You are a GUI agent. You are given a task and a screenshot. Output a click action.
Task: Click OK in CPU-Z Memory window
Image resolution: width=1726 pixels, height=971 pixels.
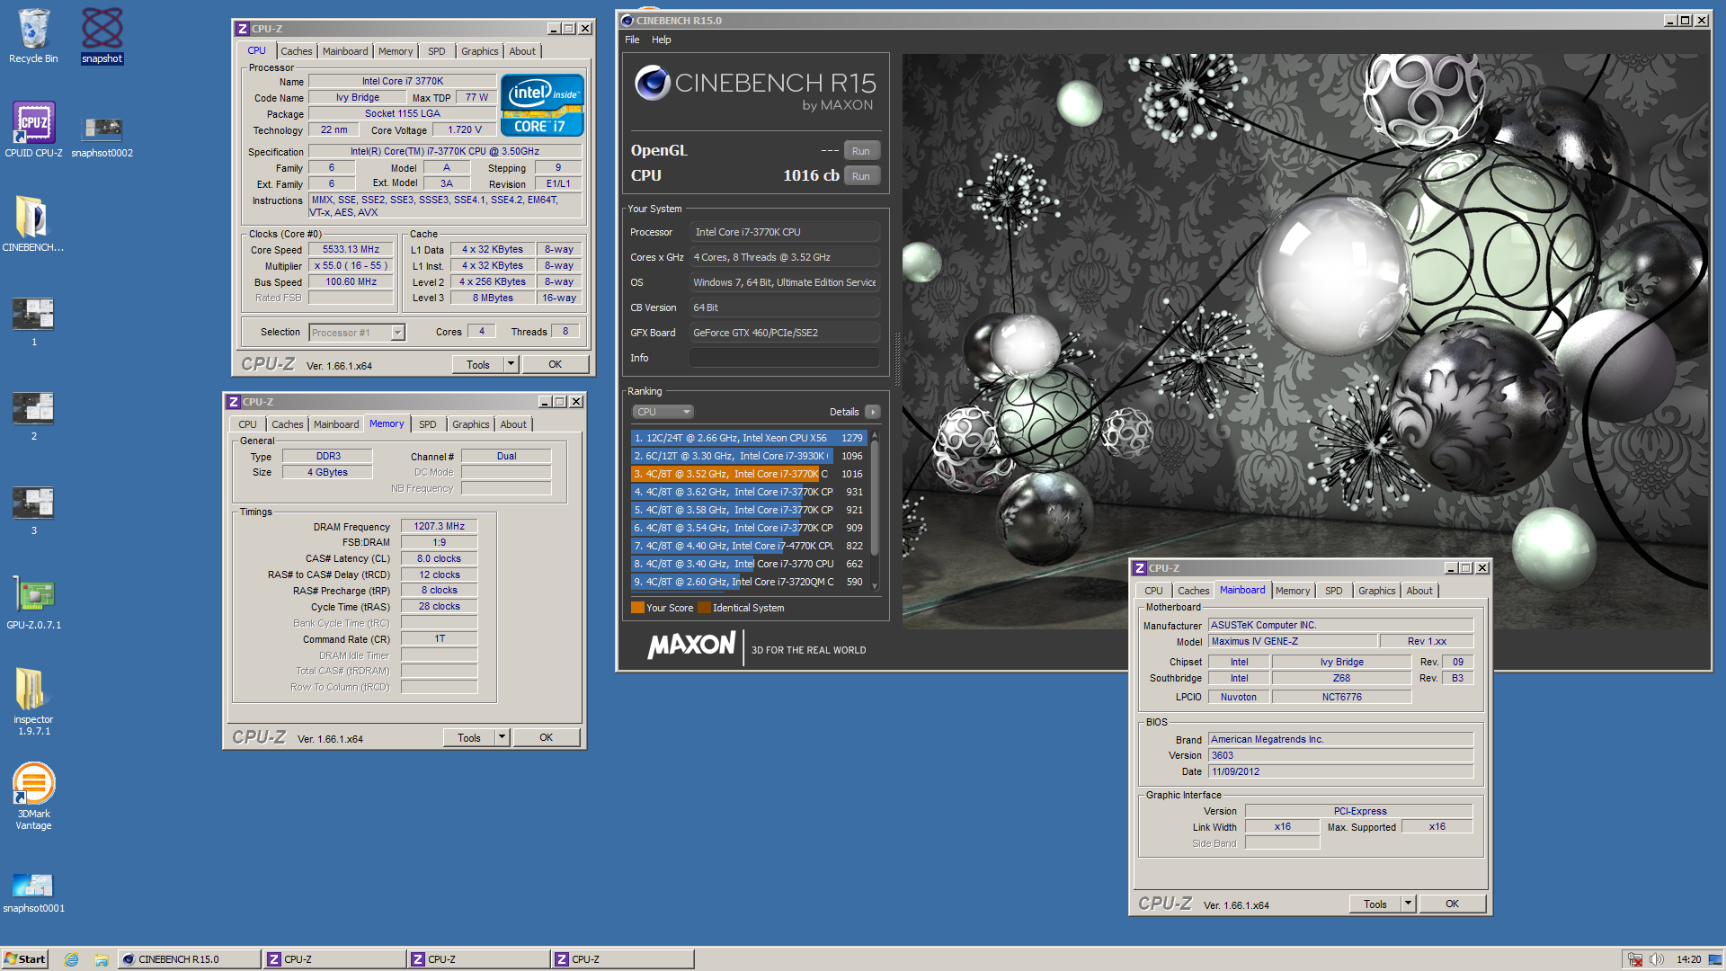tap(546, 737)
